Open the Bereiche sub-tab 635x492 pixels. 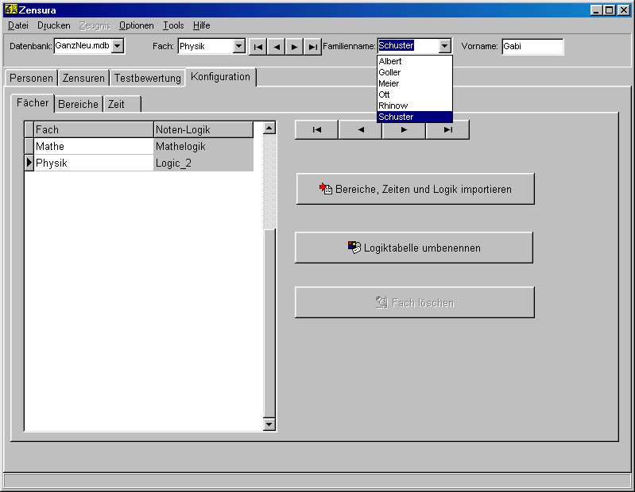tap(78, 104)
